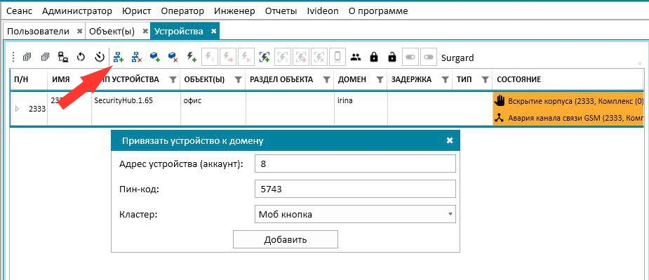Click the blue box icon with red cross
This screenshot has width=649, height=280.
click(173, 57)
